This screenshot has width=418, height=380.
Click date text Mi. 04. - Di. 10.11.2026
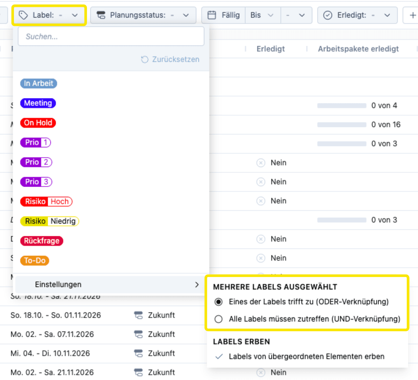50,353
